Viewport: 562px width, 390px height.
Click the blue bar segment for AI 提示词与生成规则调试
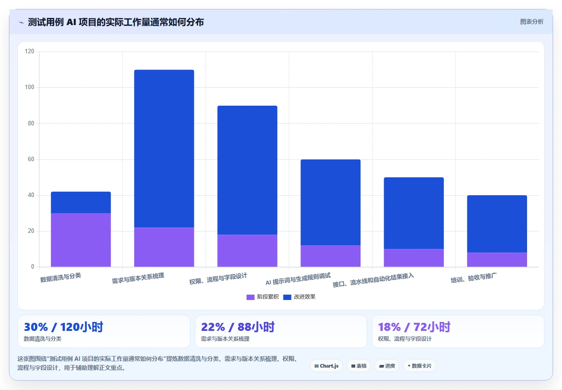(x=330, y=202)
